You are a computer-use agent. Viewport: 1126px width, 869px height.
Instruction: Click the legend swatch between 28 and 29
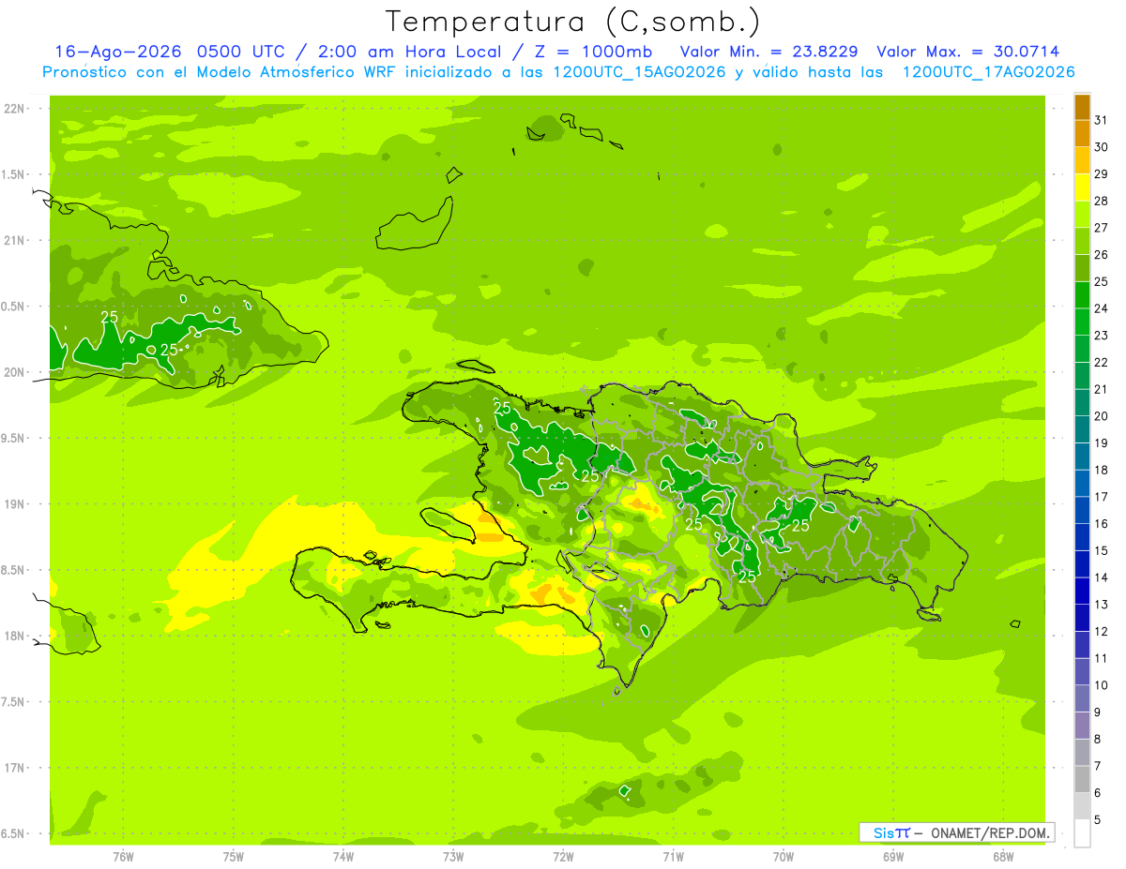tap(1082, 187)
